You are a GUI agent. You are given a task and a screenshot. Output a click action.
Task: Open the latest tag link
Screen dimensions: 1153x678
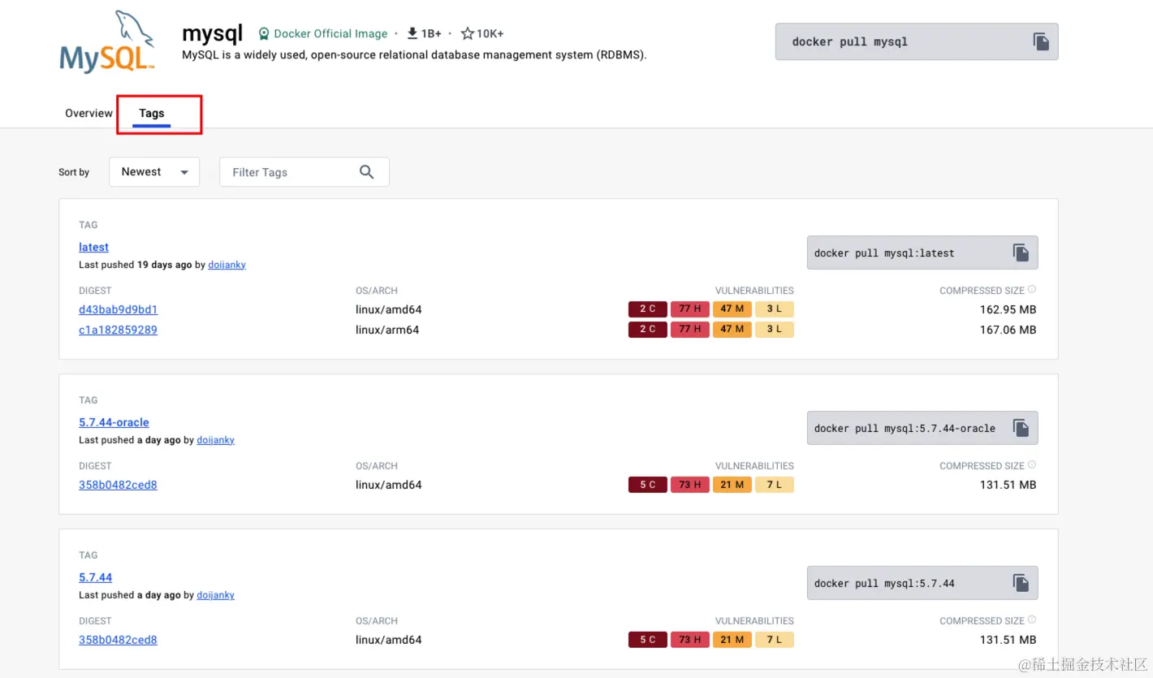pos(93,247)
